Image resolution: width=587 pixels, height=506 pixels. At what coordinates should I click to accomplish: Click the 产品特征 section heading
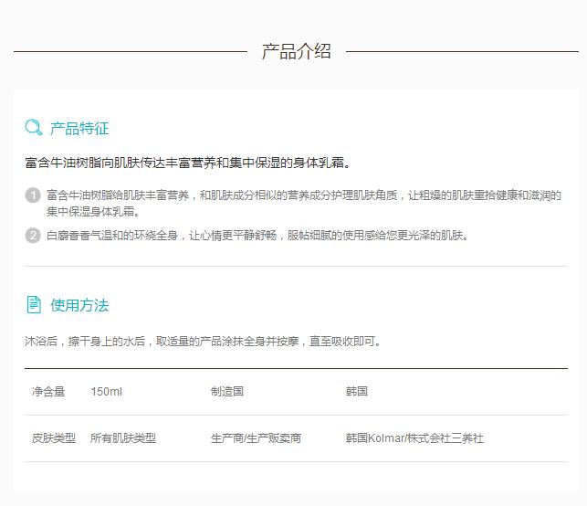tap(79, 129)
